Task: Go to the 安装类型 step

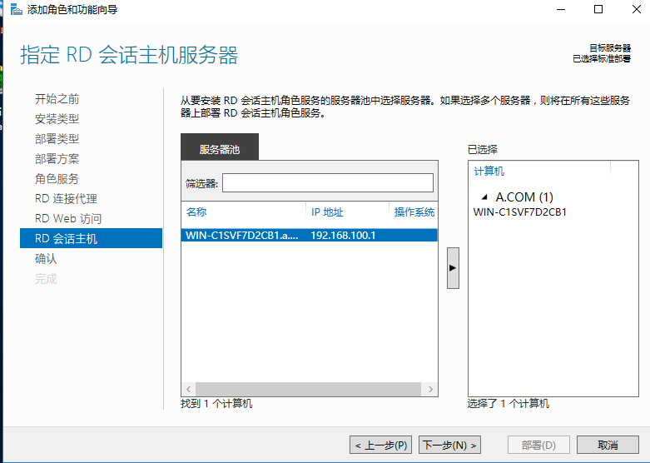Action: point(57,118)
